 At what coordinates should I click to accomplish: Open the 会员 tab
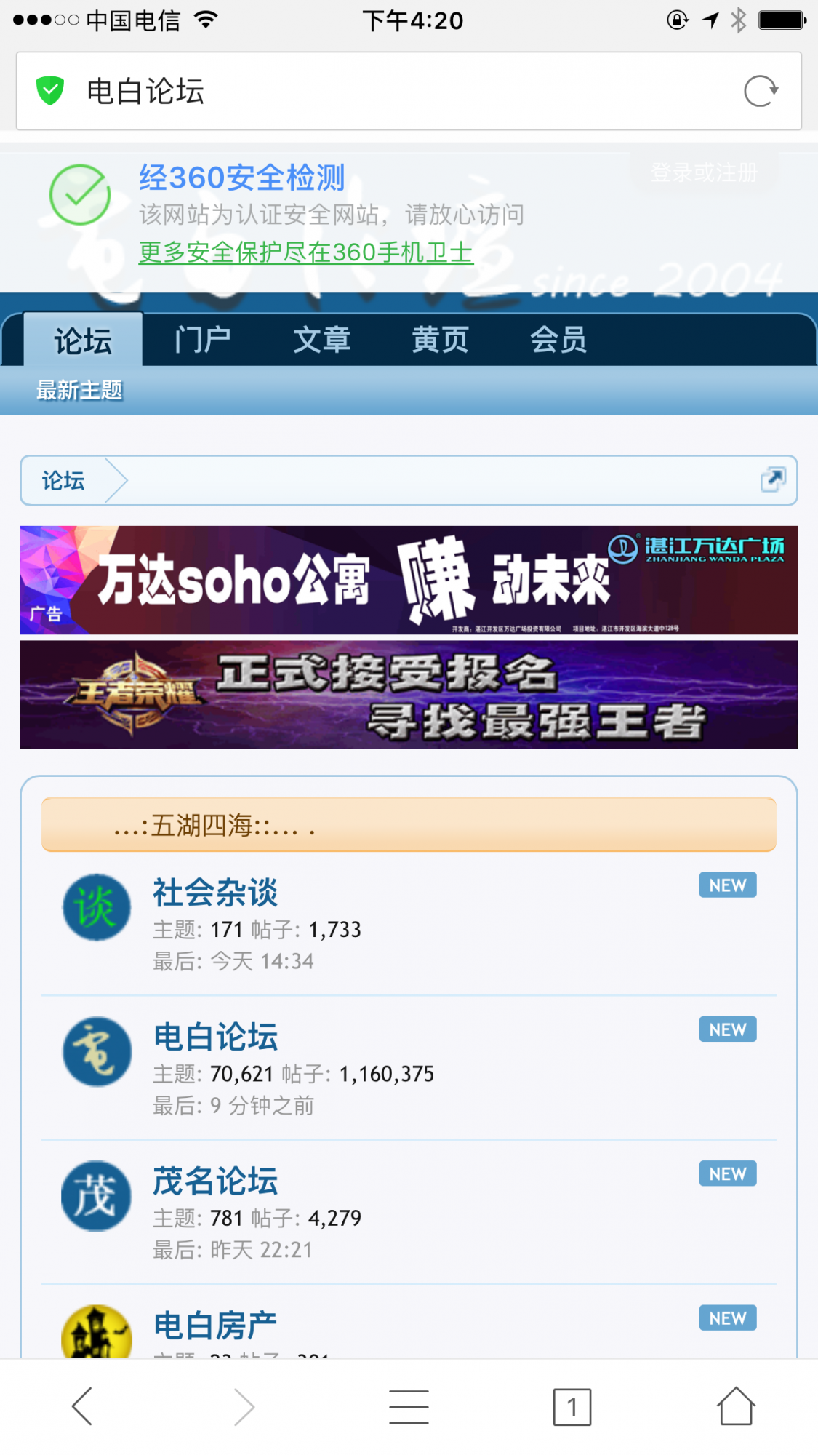tap(558, 340)
